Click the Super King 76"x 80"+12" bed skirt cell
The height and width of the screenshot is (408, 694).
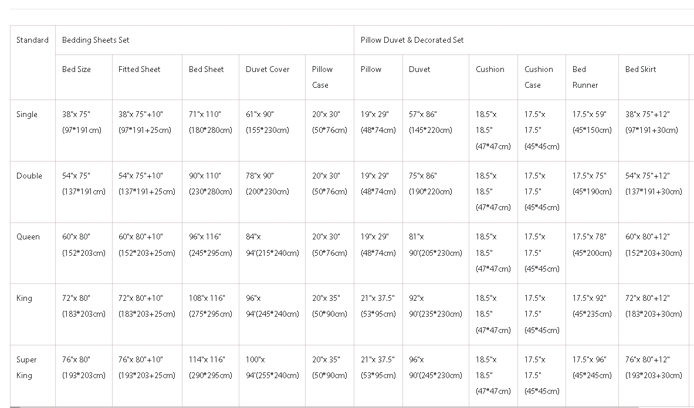[x=654, y=367]
